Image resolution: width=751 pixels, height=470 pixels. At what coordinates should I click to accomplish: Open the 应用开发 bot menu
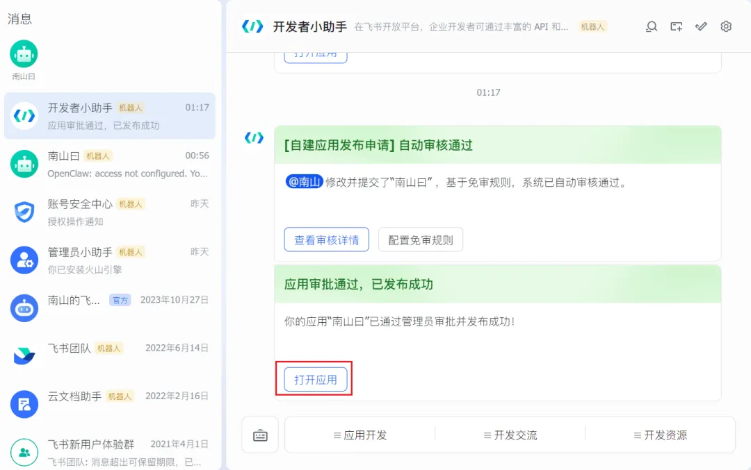(x=360, y=435)
